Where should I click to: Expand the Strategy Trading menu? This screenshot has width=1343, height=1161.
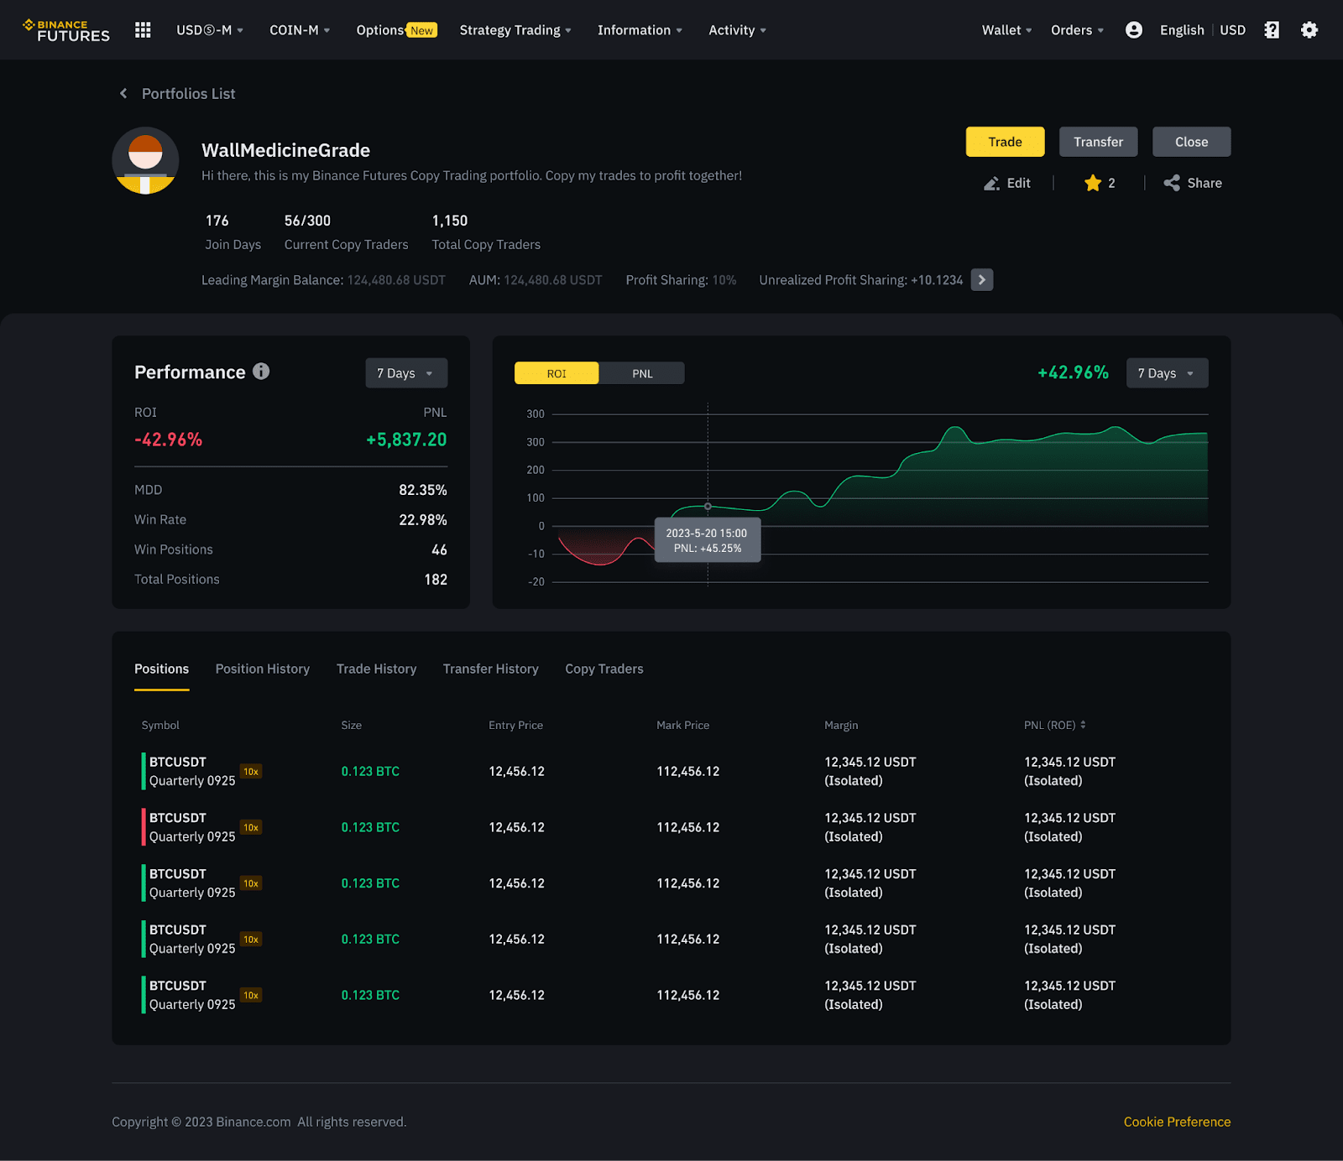coord(515,30)
